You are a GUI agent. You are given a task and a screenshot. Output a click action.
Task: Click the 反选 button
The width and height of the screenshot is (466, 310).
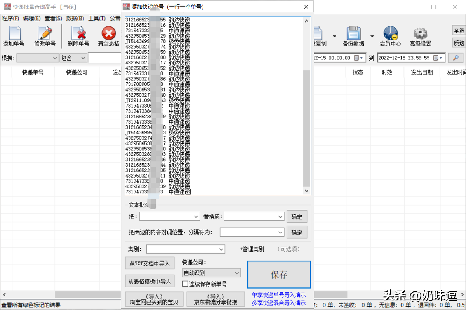coord(459,43)
